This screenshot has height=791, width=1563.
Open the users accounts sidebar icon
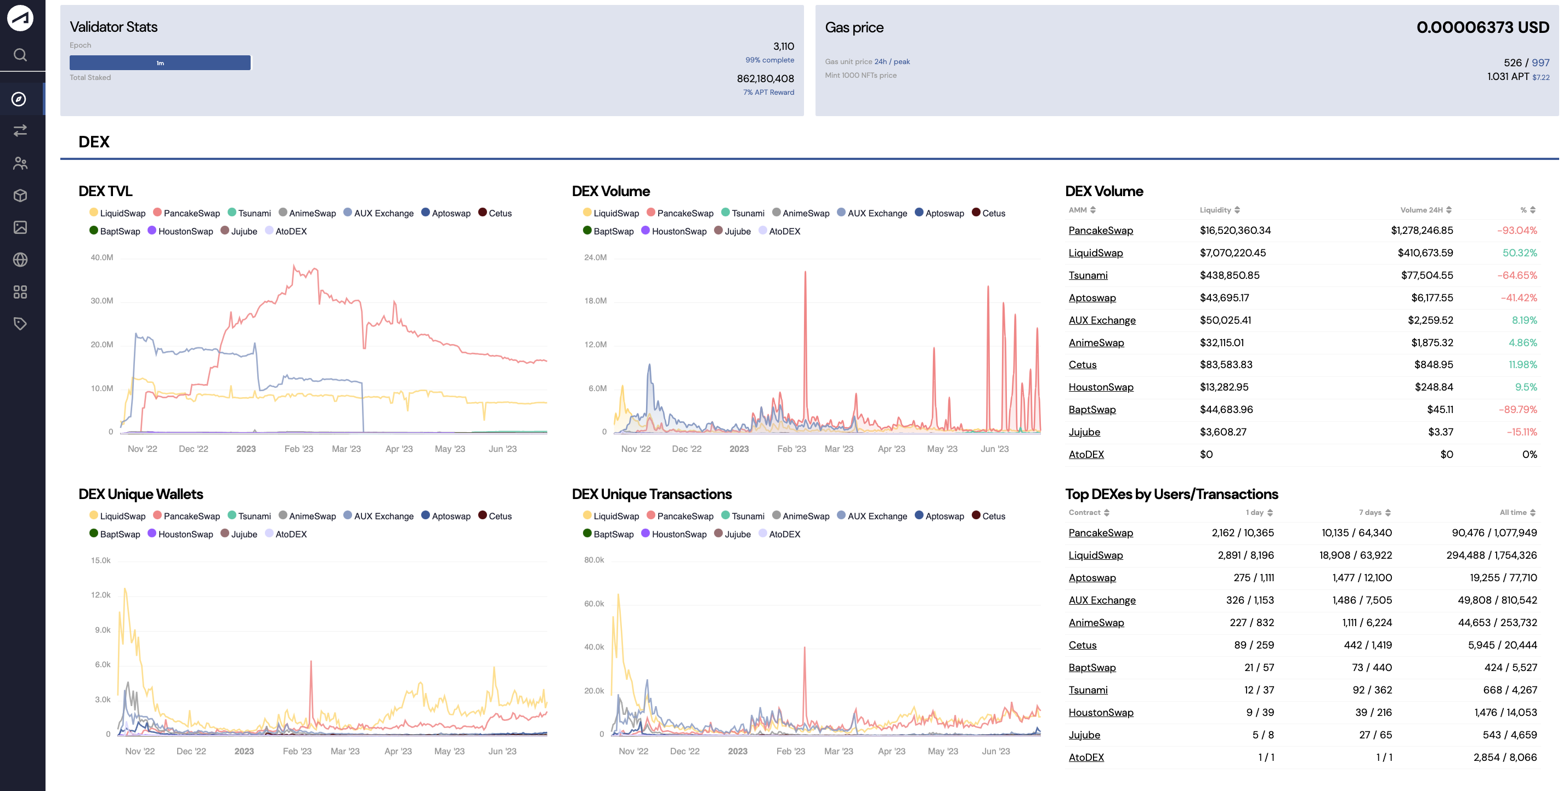click(20, 163)
